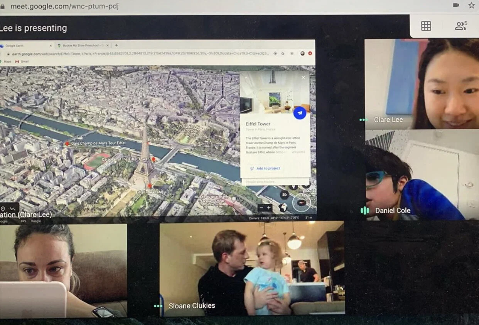Click the Eiffel Tower (M) map label
Viewport: 479px width, 325px height.
pos(149,191)
